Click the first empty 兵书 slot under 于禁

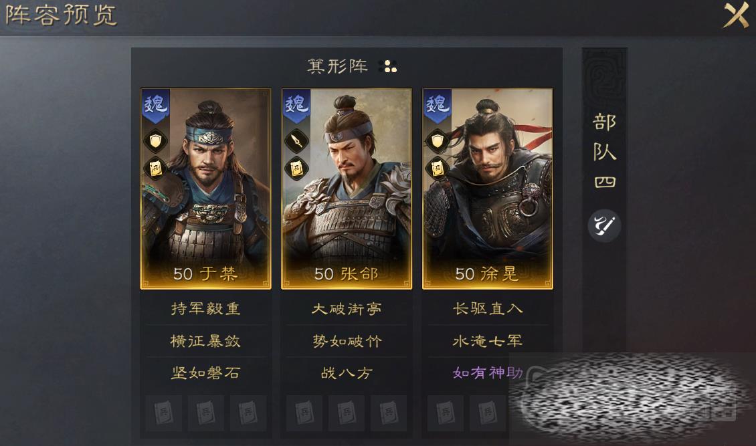[x=164, y=413]
